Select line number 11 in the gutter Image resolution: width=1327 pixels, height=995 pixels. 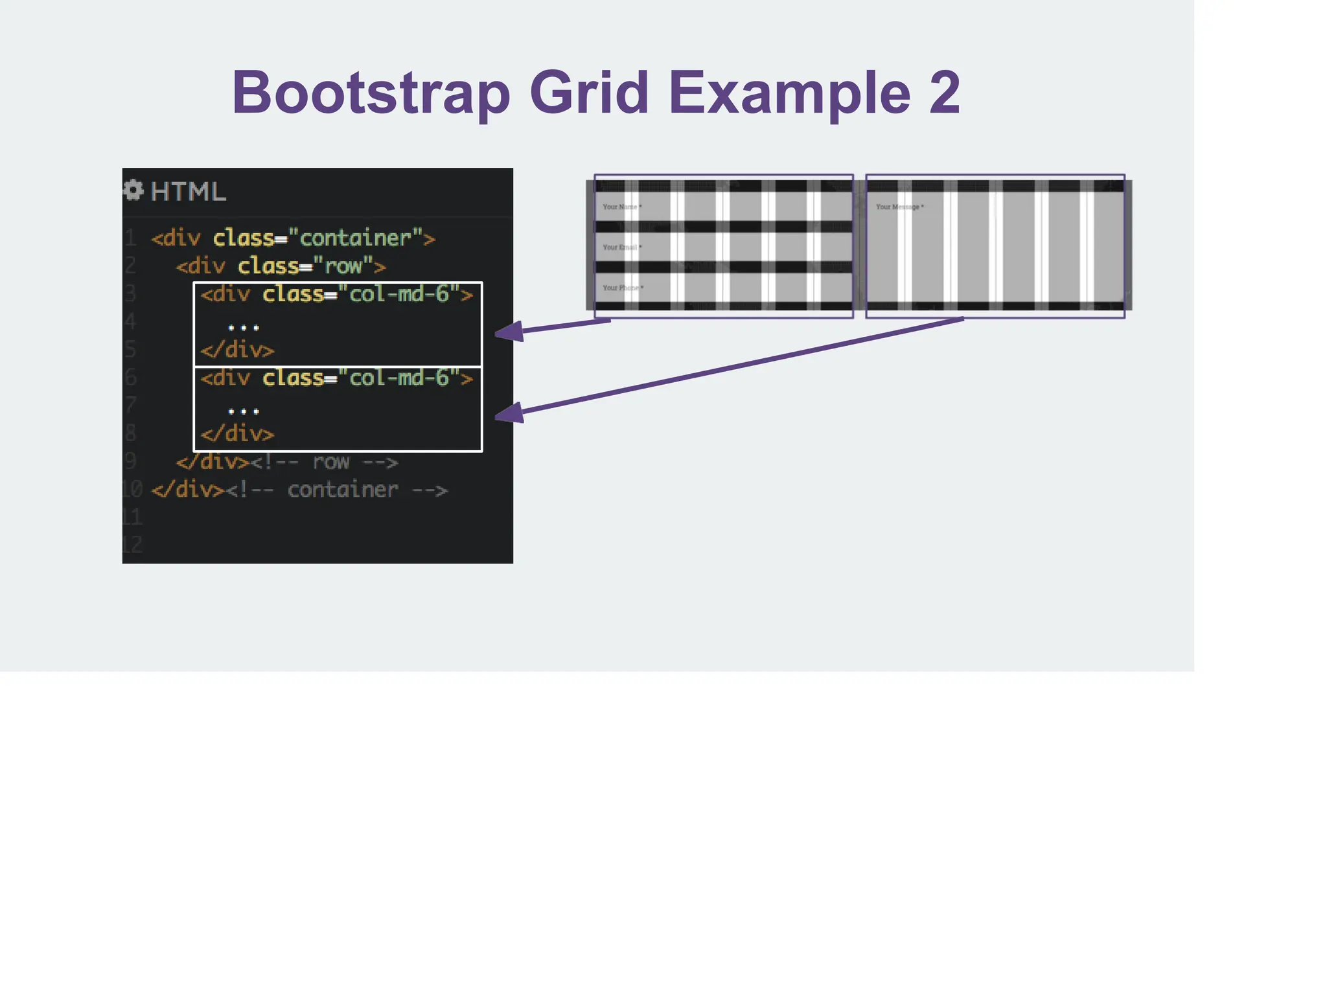(132, 517)
